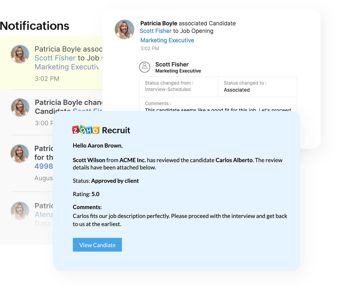Click the Scott Fisher candidate name above the status table

pyautogui.click(x=172, y=64)
